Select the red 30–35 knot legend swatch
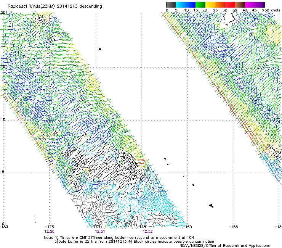The width and height of the screenshot is (282, 248). [230, 5]
